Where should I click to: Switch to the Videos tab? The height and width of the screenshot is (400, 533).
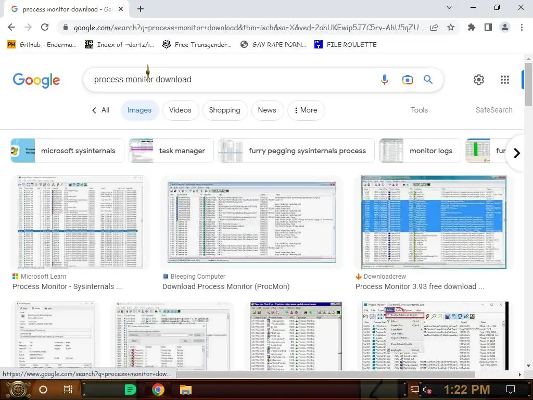[x=180, y=110]
